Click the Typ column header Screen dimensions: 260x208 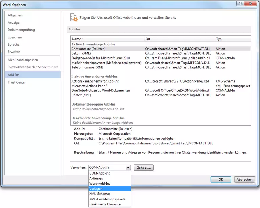click(x=219, y=39)
